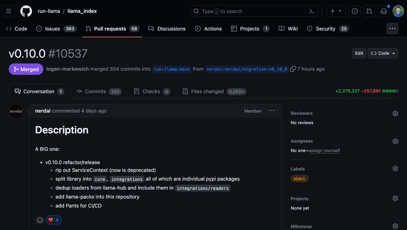The width and height of the screenshot is (407, 230).
Task: Open logan-markewich profile link
Action: tap(67, 69)
